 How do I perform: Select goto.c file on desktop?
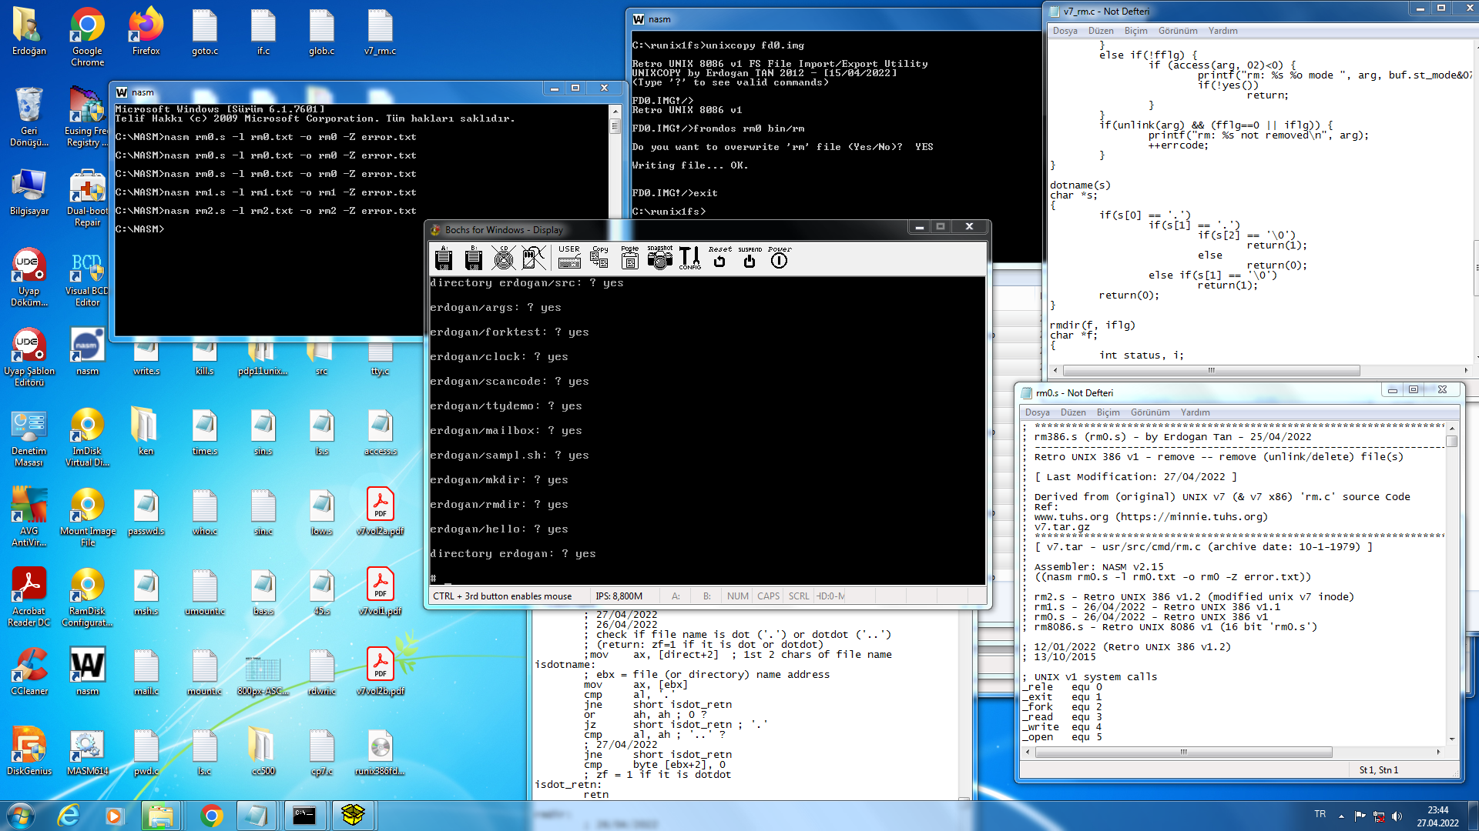(x=204, y=32)
